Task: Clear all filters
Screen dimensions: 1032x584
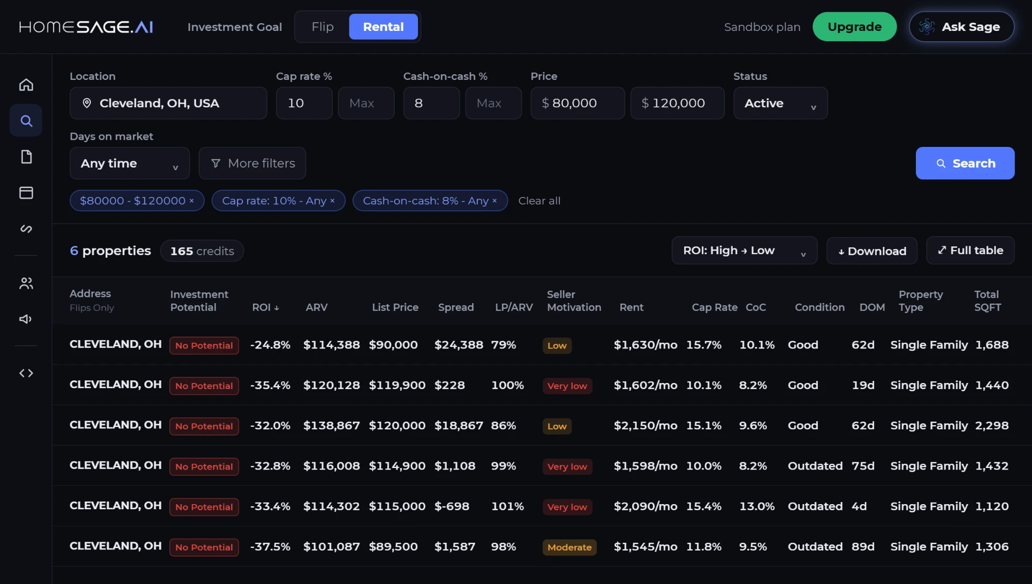Action: (x=539, y=201)
